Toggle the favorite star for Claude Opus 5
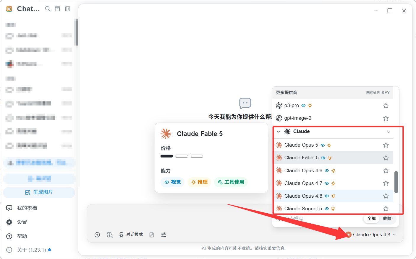416x259 pixels. pos(386,145)
